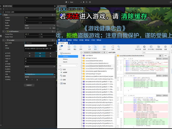
Task: Click the Commit icon in SourceTree toolbar
Action: [60, 47]
